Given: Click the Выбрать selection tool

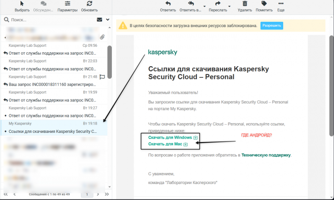Looking at the screenshot, I should [x=22, y=6].
